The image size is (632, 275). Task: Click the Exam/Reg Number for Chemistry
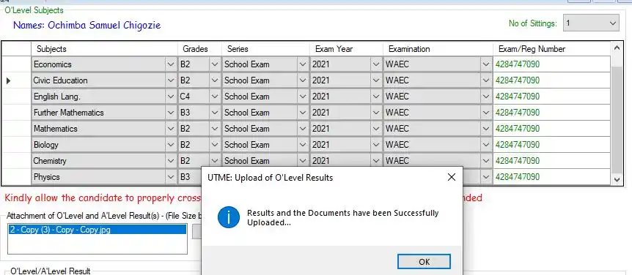click(x=551, y=161)
